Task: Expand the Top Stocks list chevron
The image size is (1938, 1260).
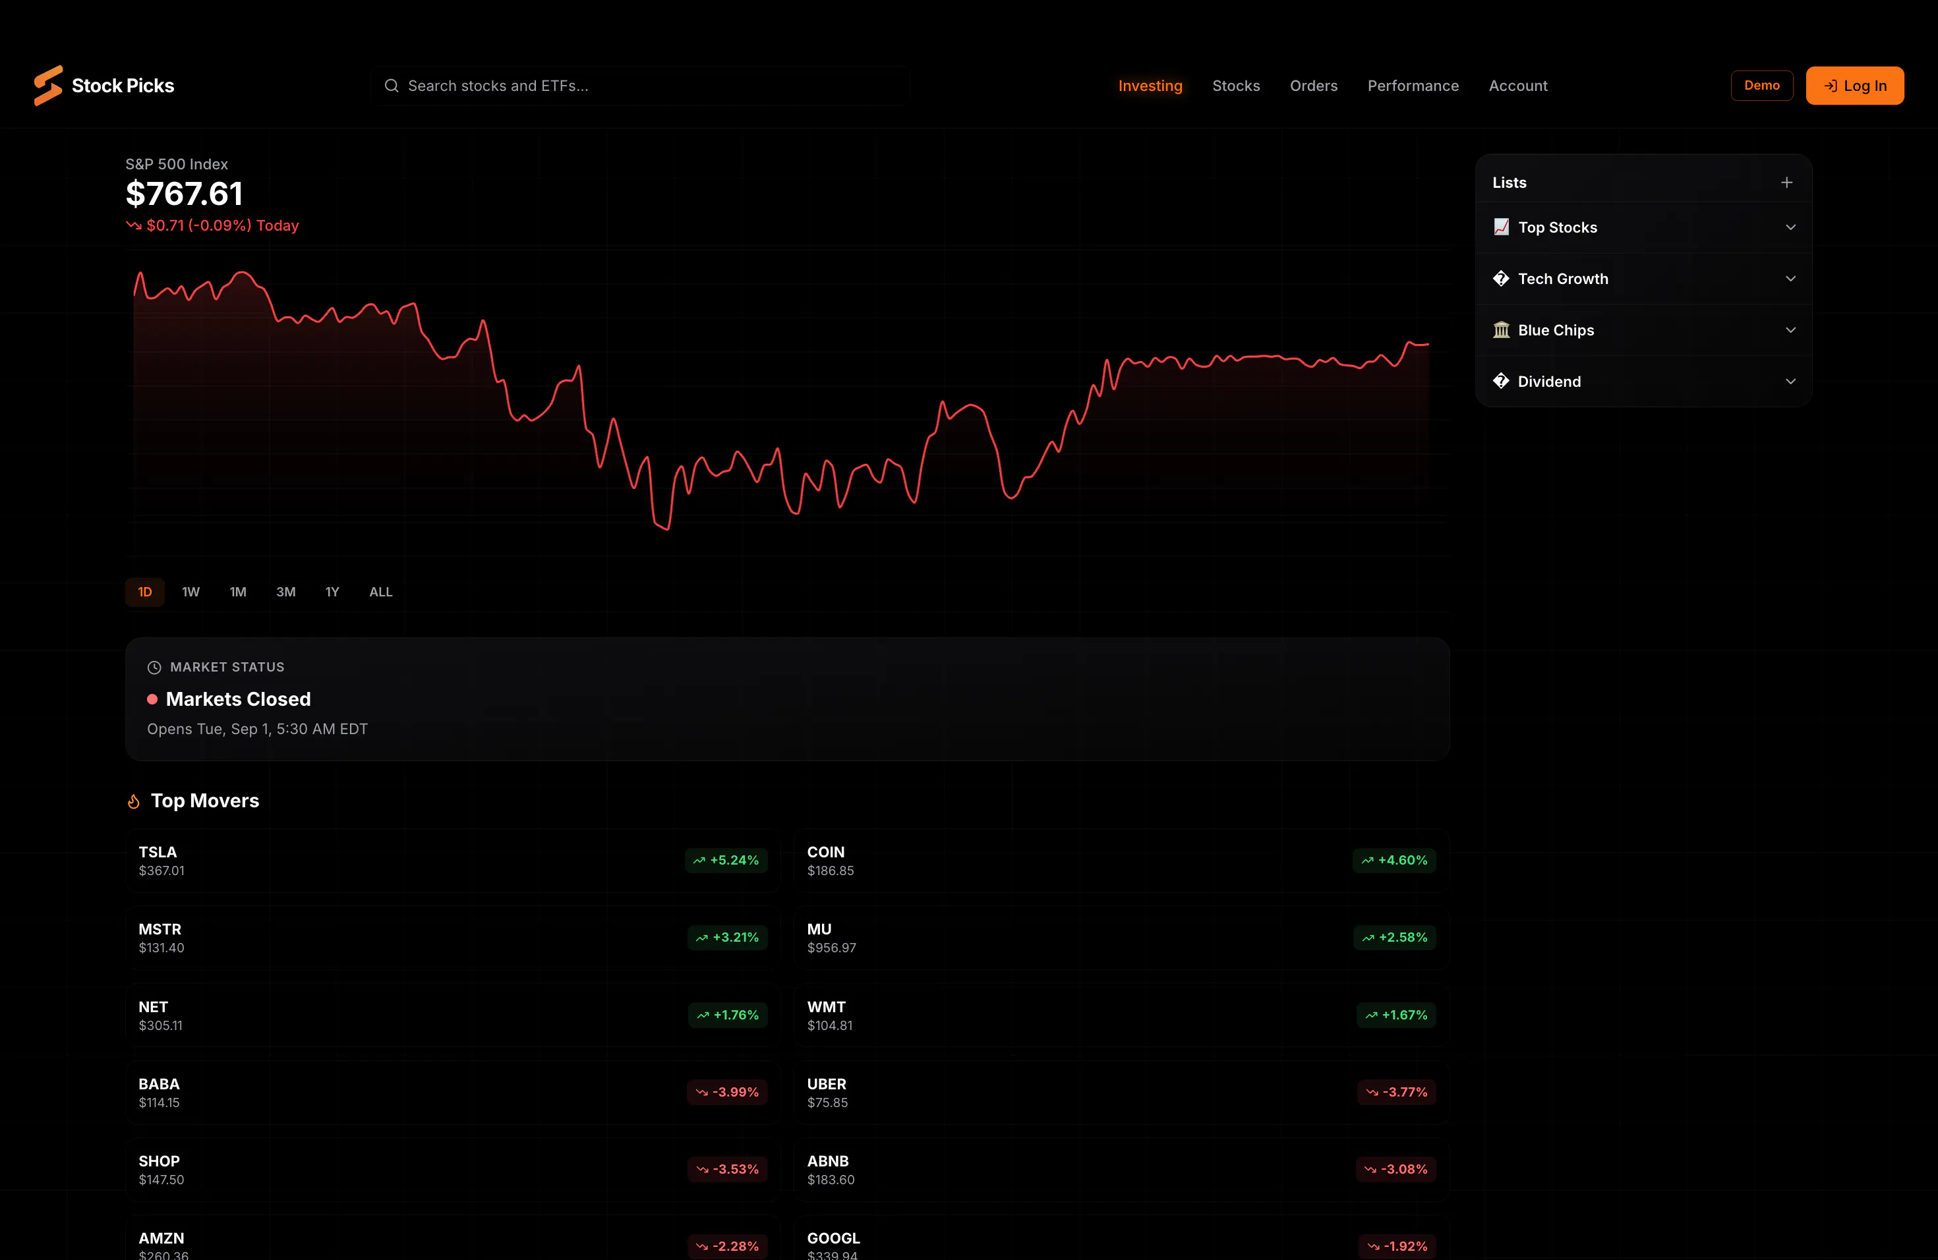Action: click(x=1790, y=227)
